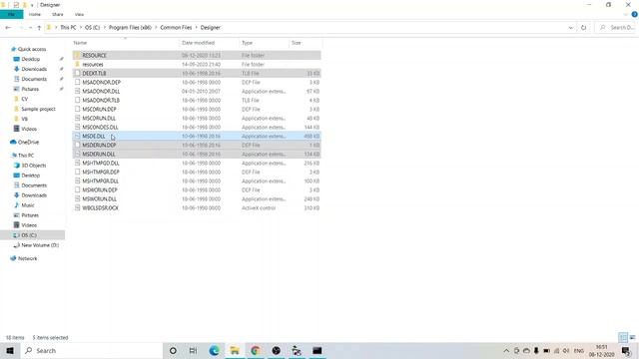Open pinned Downloads under Quick access

point(34,69)
